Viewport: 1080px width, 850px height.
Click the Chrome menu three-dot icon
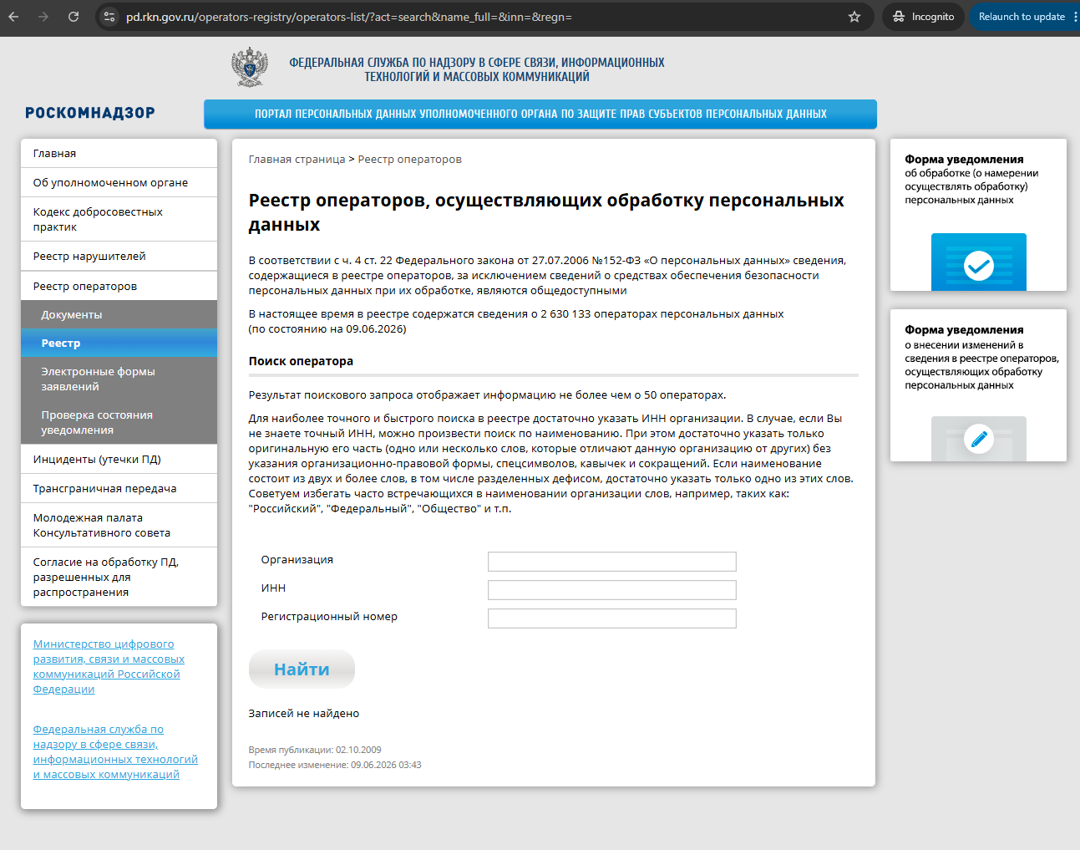1075,17
